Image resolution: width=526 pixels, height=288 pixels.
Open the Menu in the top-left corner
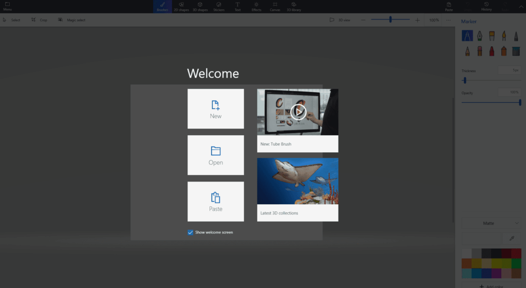(x=7, y=6)
